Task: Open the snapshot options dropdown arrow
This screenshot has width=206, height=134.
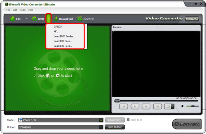Action: point(173,107)
